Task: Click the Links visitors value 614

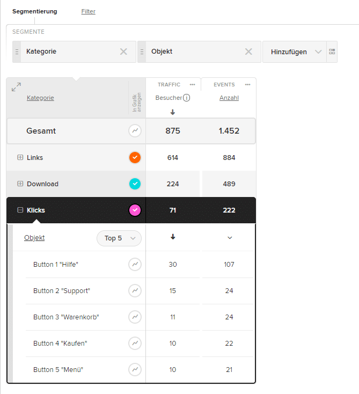Action: pyautogui.click(x=173, y=158)
